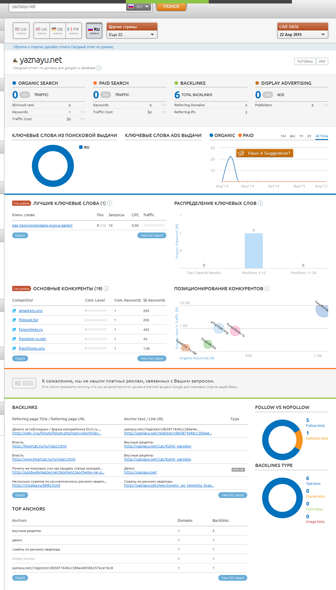Switch to DE Google database
This screenshot has width=336, height=590.
click(x=58, y=30)
